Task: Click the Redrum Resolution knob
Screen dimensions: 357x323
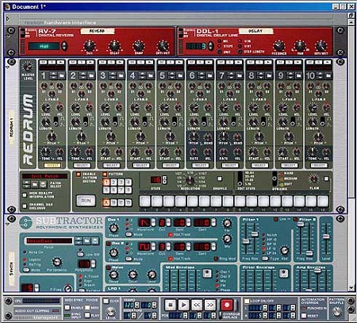Action: point(190,180)
